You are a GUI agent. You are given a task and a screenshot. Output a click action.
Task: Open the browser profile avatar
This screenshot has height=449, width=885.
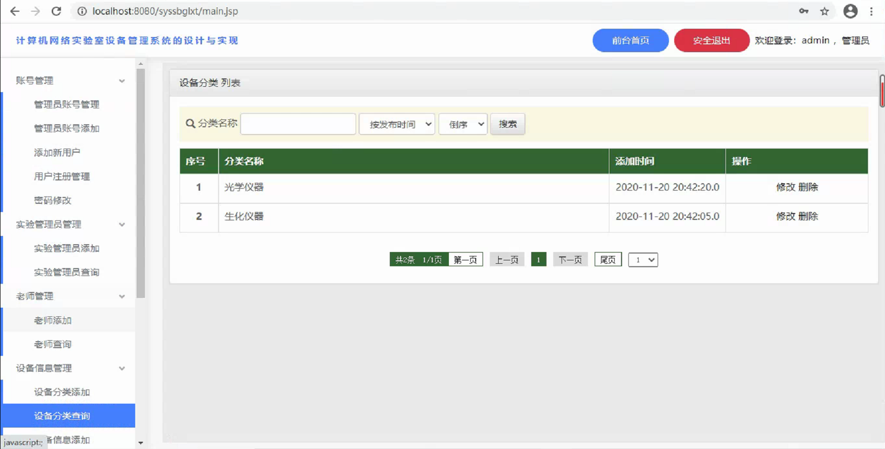point(850,11)
